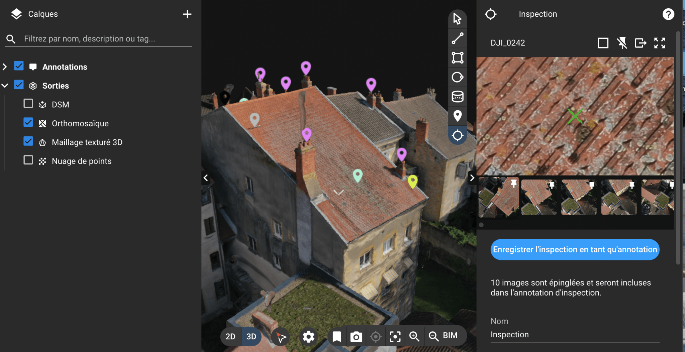Select the Nuage de points label
The width and height of the screenshot is (685, 352).
click(x=82, y=161)
